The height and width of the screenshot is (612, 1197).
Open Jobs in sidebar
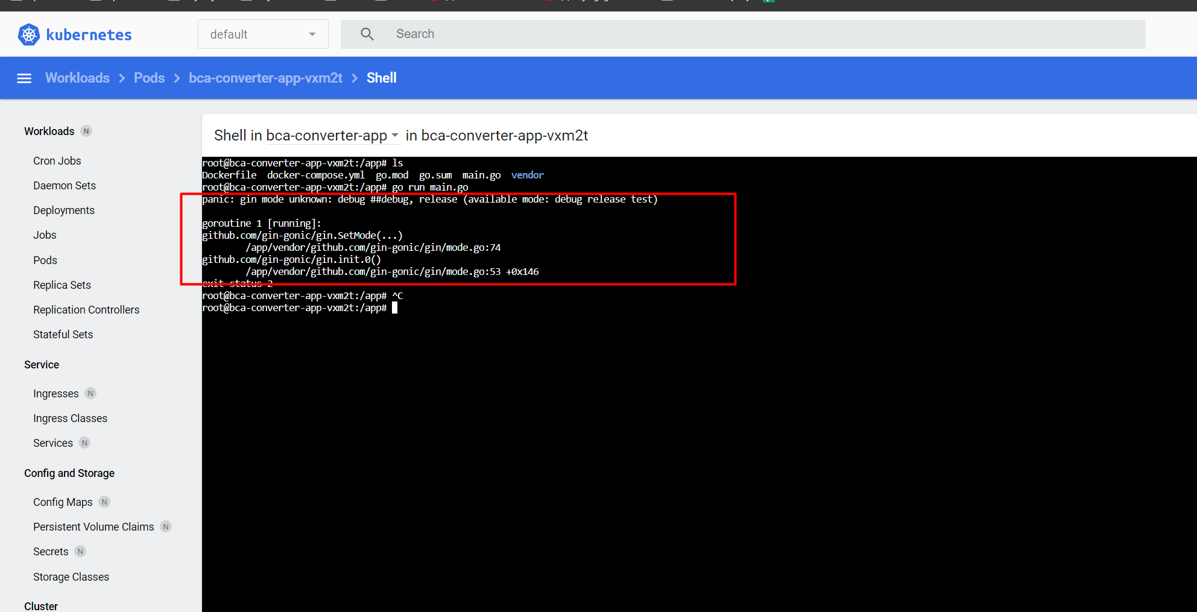coord(45,235)
